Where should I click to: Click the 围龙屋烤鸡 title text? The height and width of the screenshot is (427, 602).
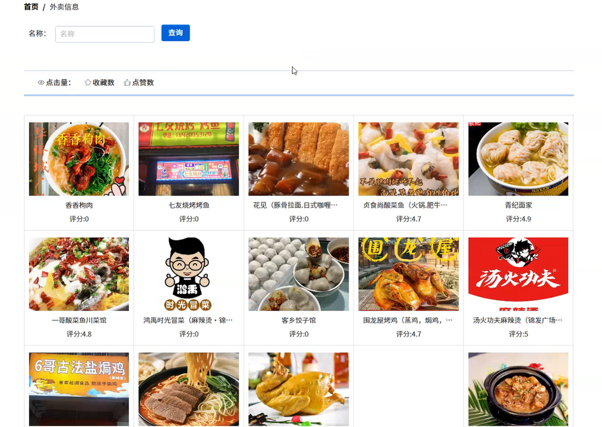(408, 320)
